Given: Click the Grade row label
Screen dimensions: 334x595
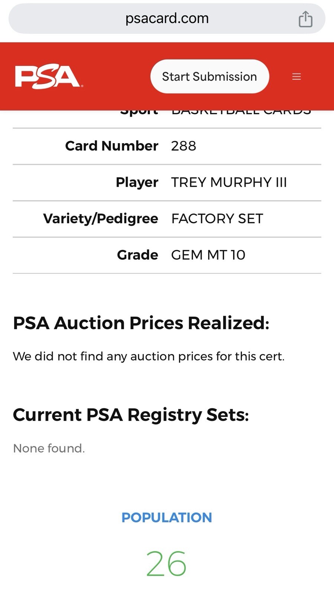Looking at the screenshot, I should point(137,255).
